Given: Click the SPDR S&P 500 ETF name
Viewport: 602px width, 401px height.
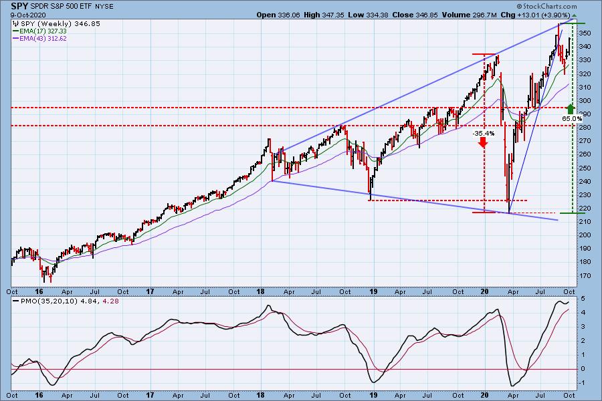Looking at the screenshot, I should tap(61, 7).
